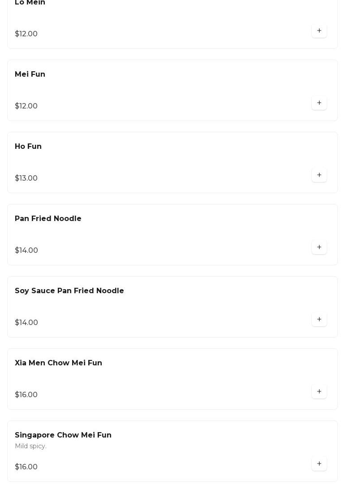Add Soy Sauce Pan Fried Noodle via plus
Viewport: 345px width, 494px height.
(x=319, y=320)
